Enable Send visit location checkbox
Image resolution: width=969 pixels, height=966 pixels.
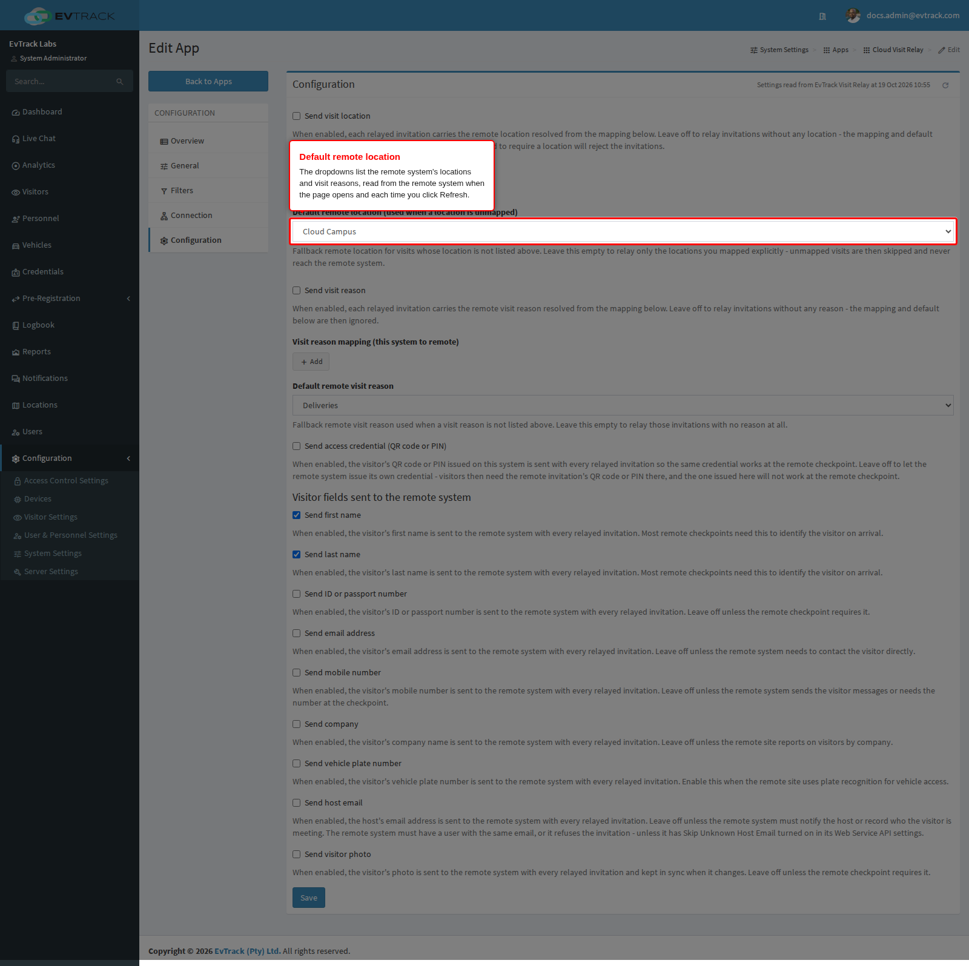coord(297,116)
